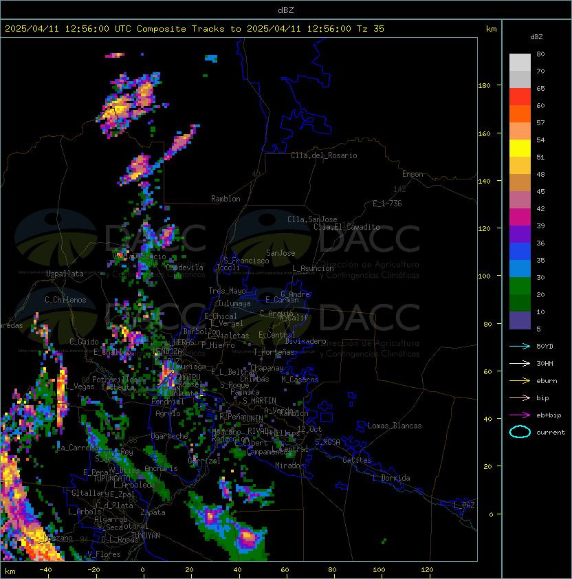Click the 'Lomas_Blancas' map label
This screenshot has width=572, height=579.
pos(395,426)
